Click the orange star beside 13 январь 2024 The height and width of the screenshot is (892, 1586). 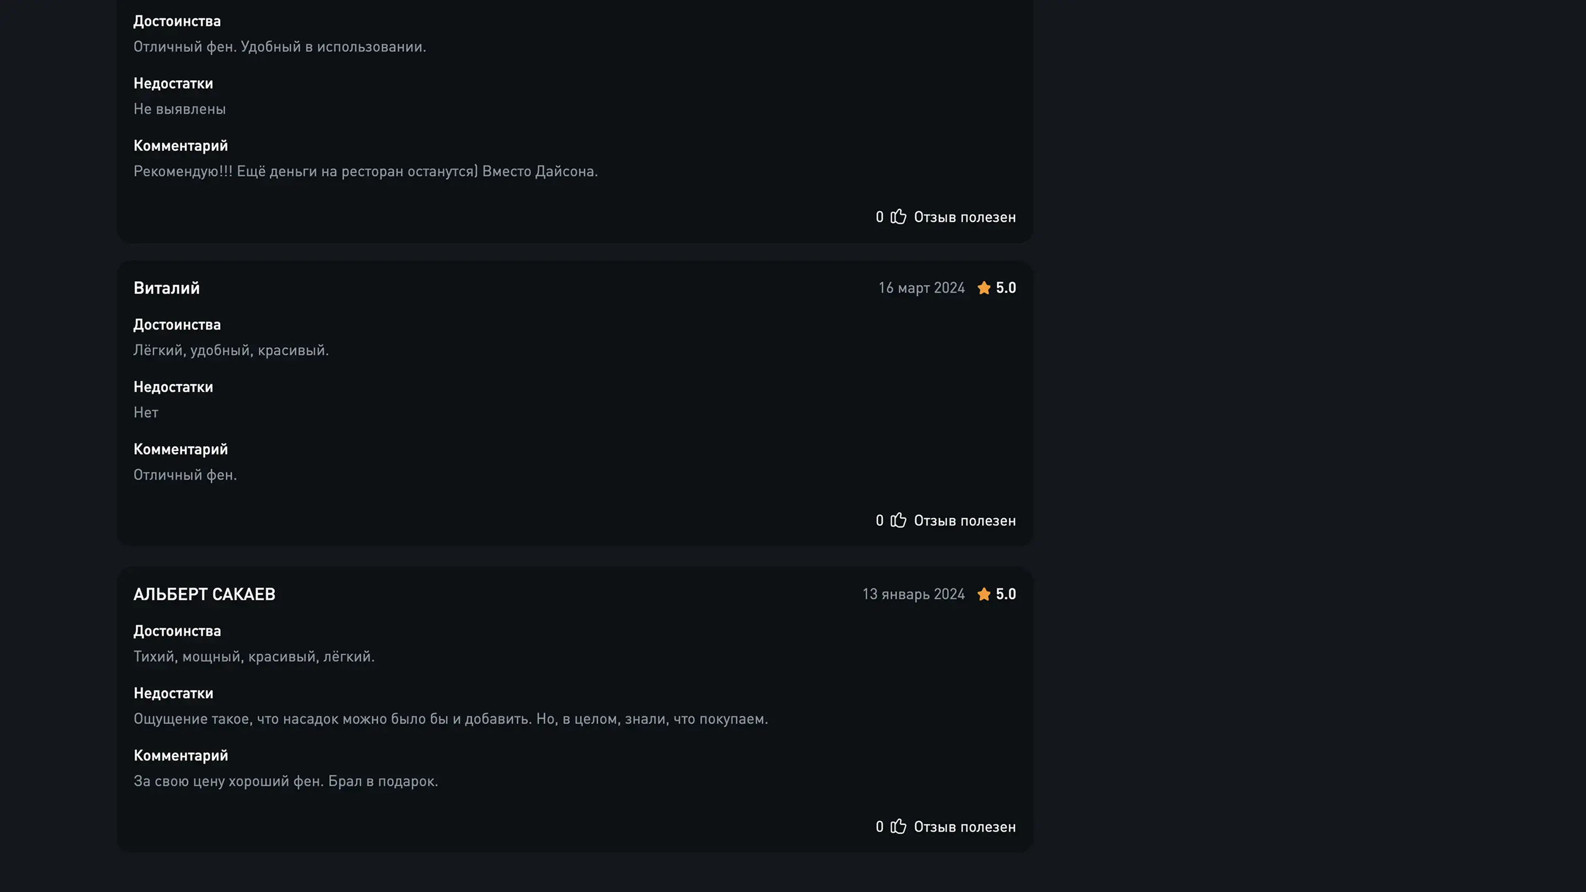coord(984,594)
